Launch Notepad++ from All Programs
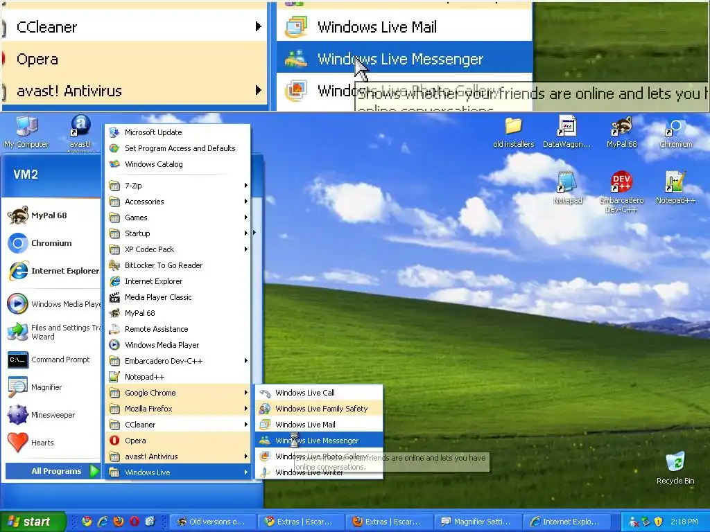 (178, 376)
